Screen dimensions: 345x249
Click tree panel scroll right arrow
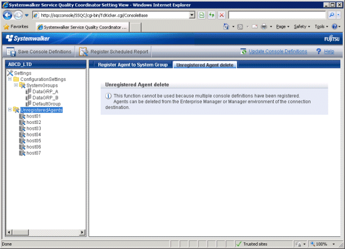point(82,232)
